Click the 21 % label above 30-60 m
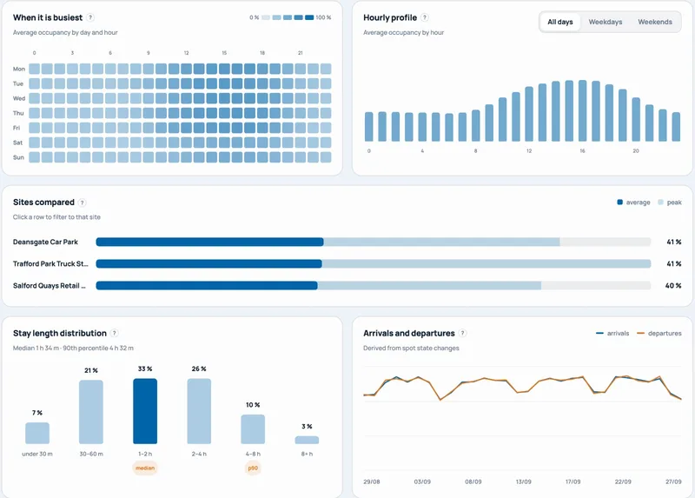This screenshot has width=695, height=498. pos(91,371)
